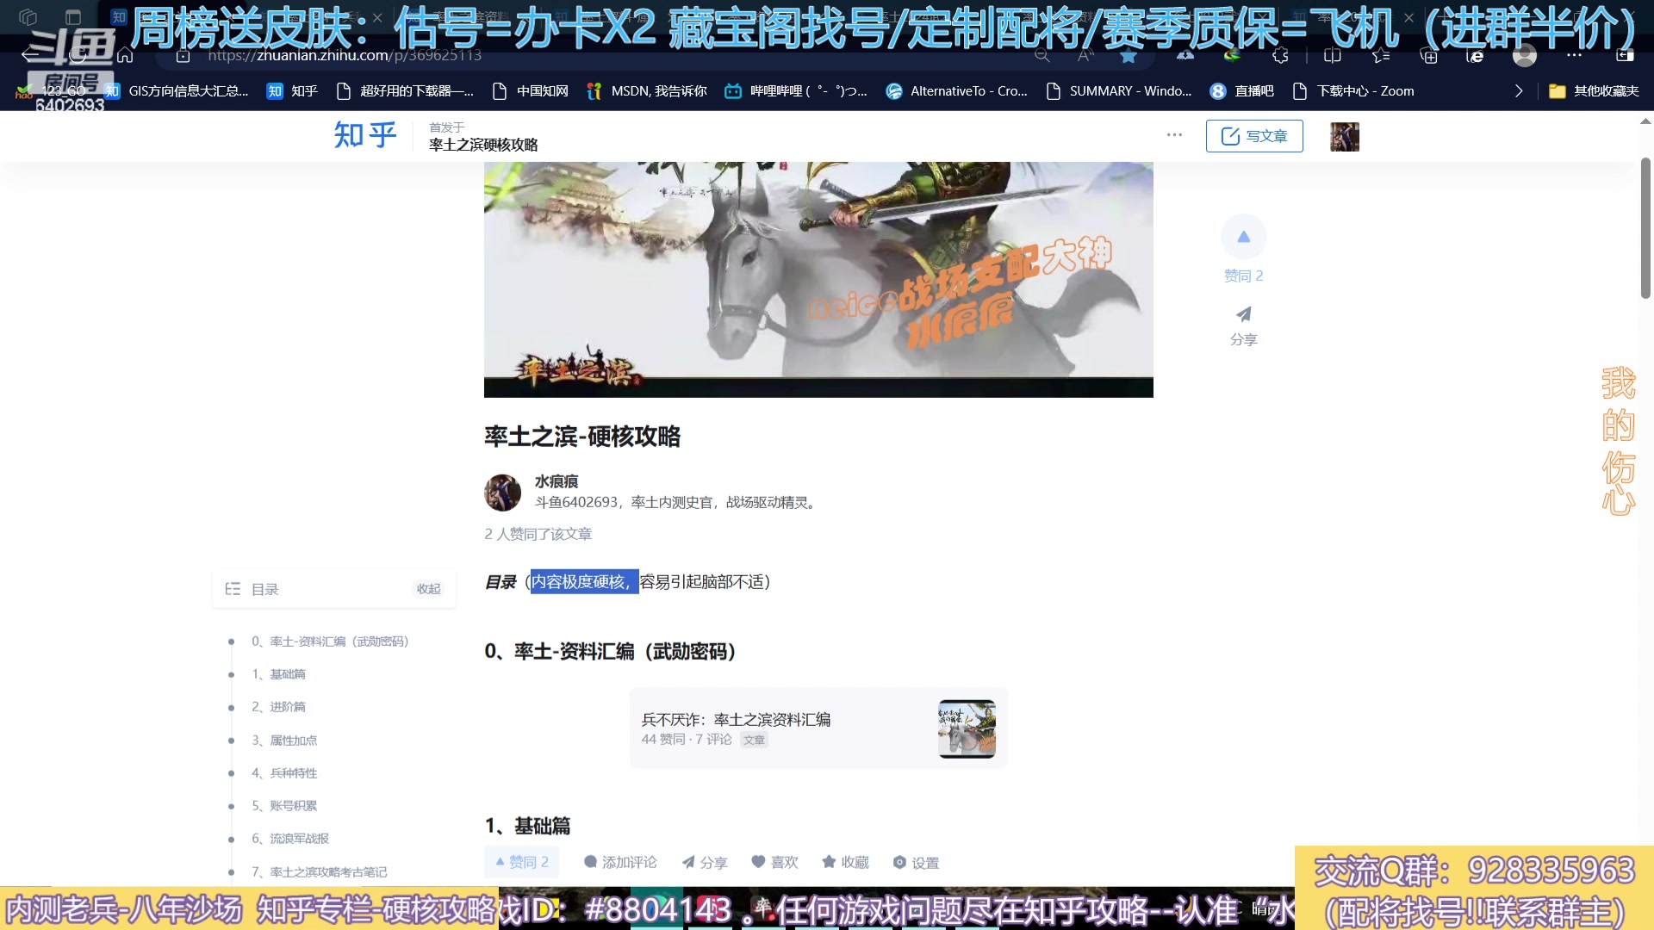Open browser settings and more ellipsis
Viewport: 1654px width, 930px height.
point(1574,55)
